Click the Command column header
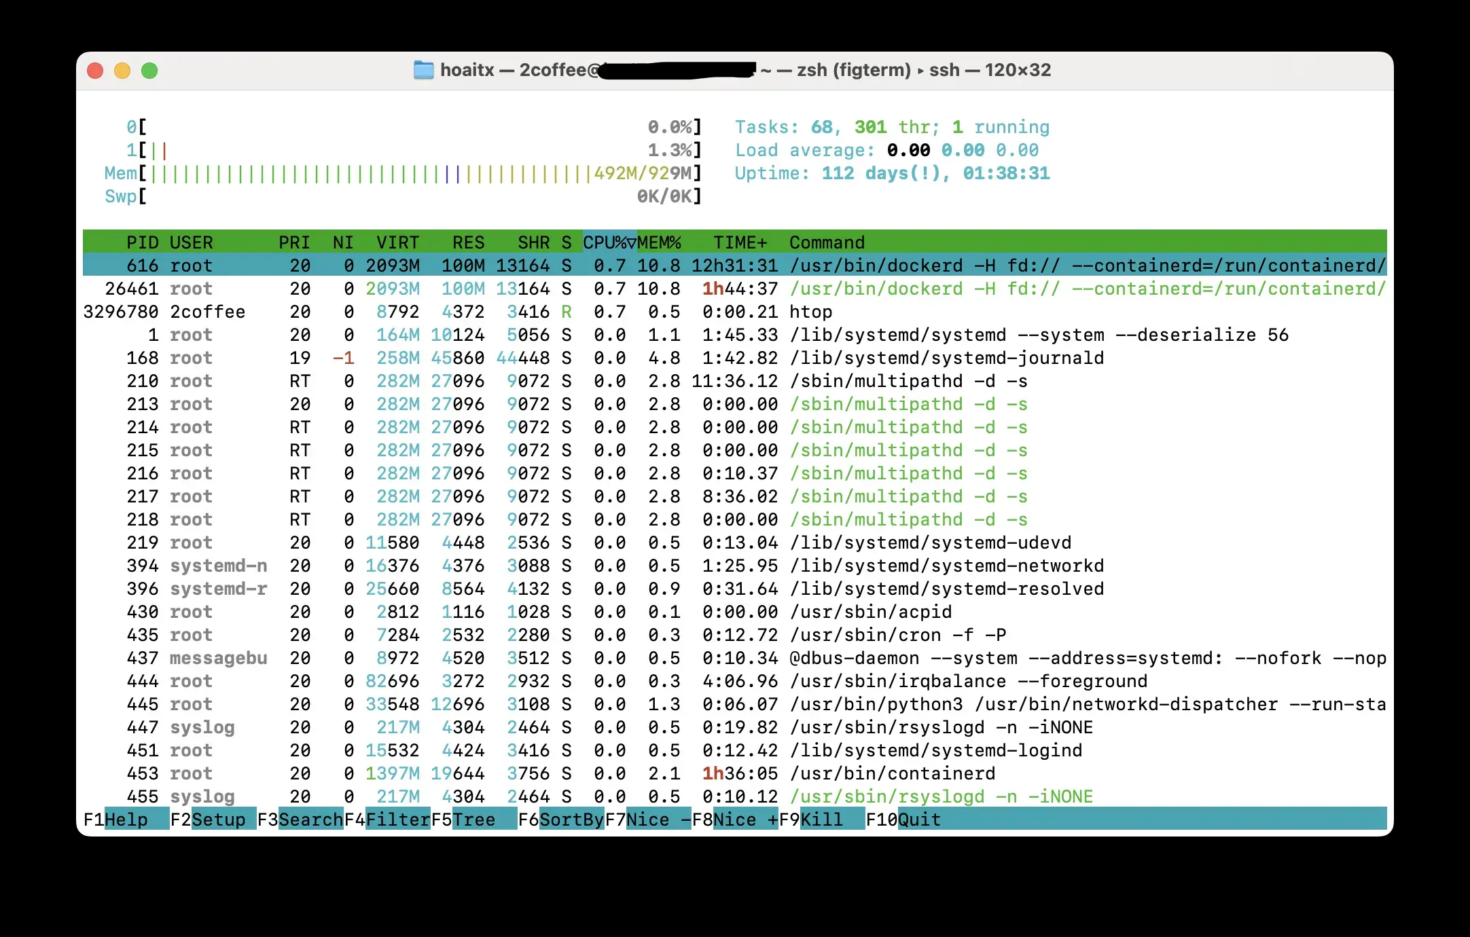Image resolution: width=1470 pixels, height=937 pixels. 827,242
